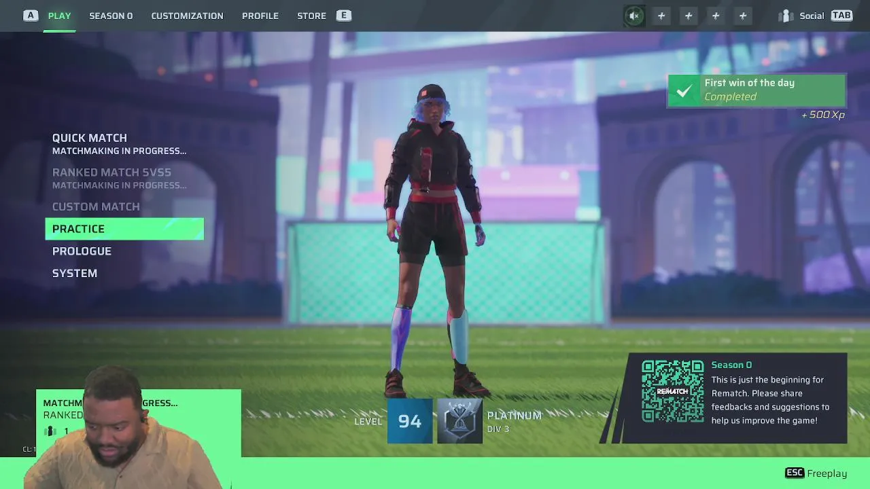Click the second empty party slot plus
Screen dimensions: 870x489
coord(689,16)
